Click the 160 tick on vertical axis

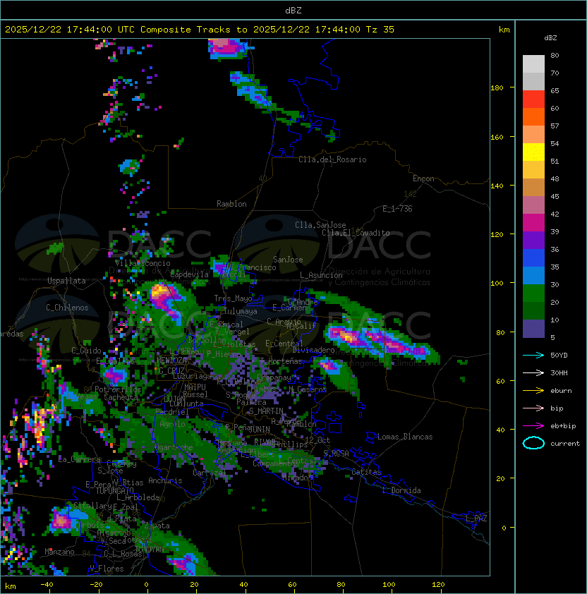[497, 137]
